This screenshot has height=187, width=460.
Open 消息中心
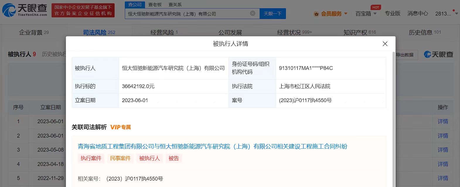[x=418, y=13]
